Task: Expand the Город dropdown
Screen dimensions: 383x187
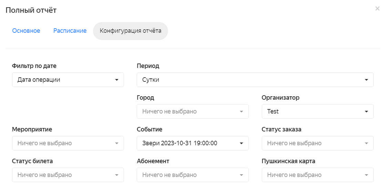Action: pos(193,111)
